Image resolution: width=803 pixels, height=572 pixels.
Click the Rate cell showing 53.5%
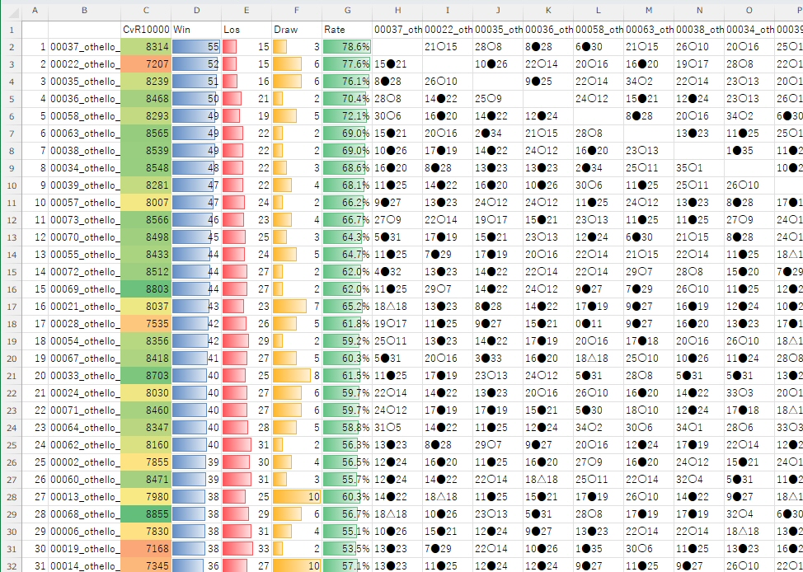(346, 549)
